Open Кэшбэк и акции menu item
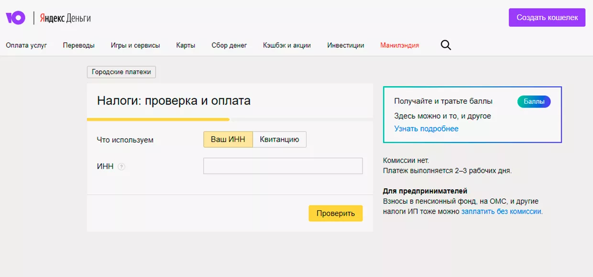 click(287, 45)
